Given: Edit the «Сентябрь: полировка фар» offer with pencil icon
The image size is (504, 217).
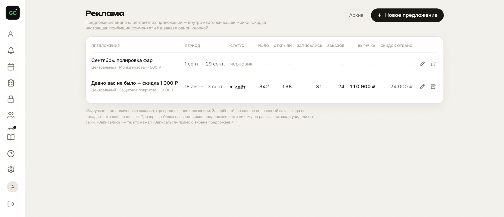Looking at the screenshot, I should [x=422, y=64].
